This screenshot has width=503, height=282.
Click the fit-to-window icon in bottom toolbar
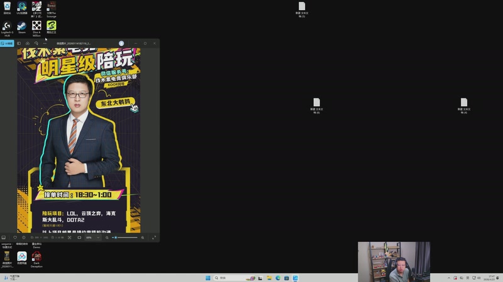[70, 238]
